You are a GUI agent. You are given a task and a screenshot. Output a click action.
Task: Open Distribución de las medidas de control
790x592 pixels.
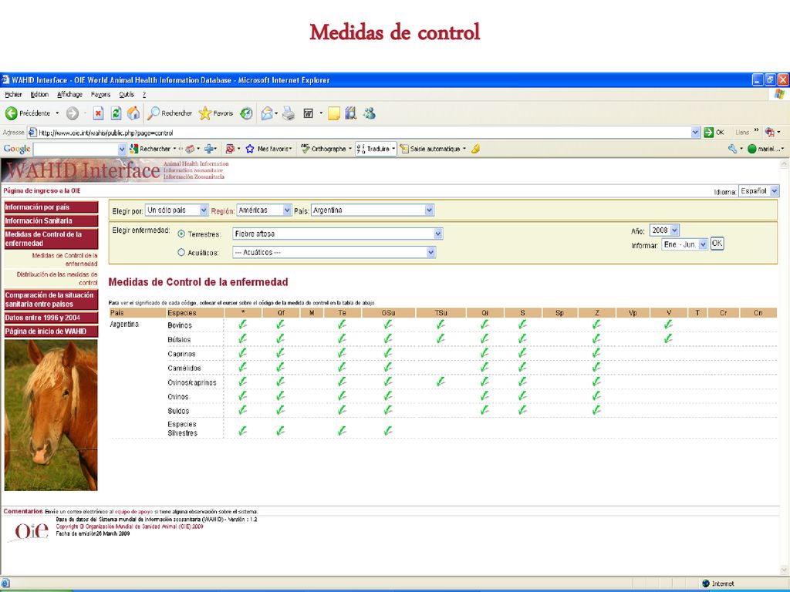pos(57,278)
